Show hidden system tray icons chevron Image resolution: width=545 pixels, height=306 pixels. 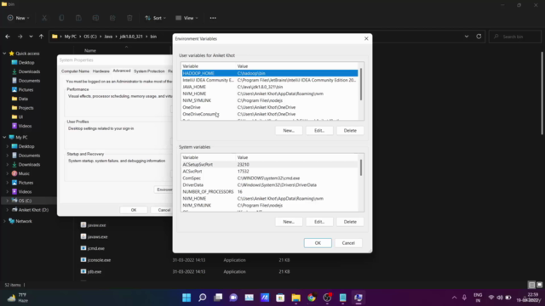[454, 297]
